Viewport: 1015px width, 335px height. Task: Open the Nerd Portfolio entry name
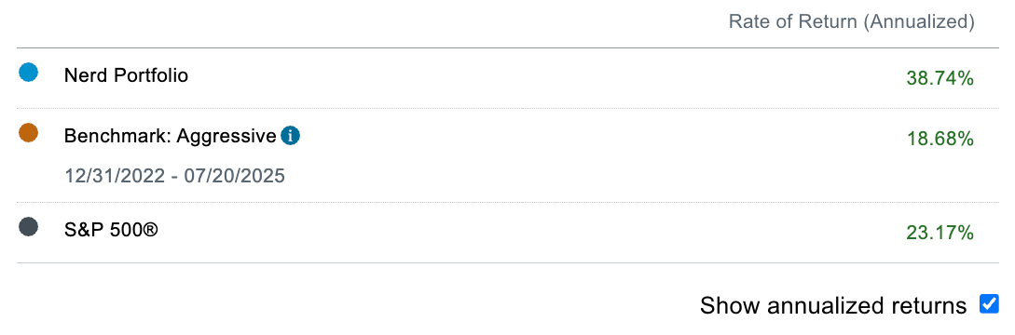click(126, 75)
